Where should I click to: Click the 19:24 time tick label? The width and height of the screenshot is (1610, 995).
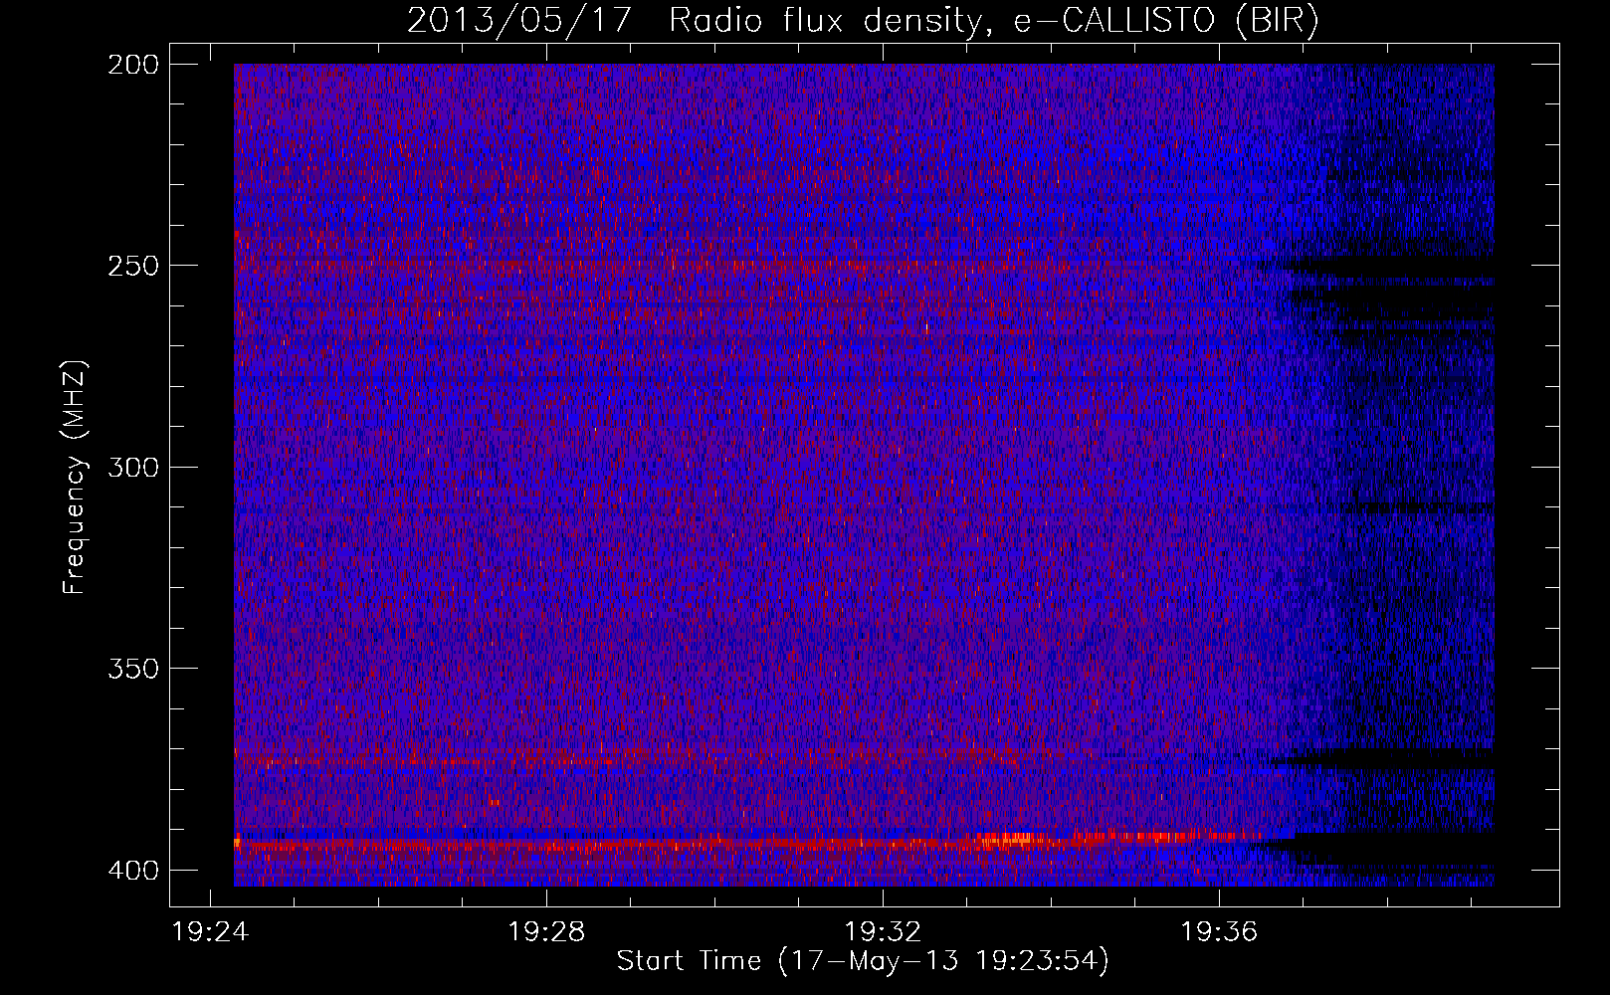[210, 931]
